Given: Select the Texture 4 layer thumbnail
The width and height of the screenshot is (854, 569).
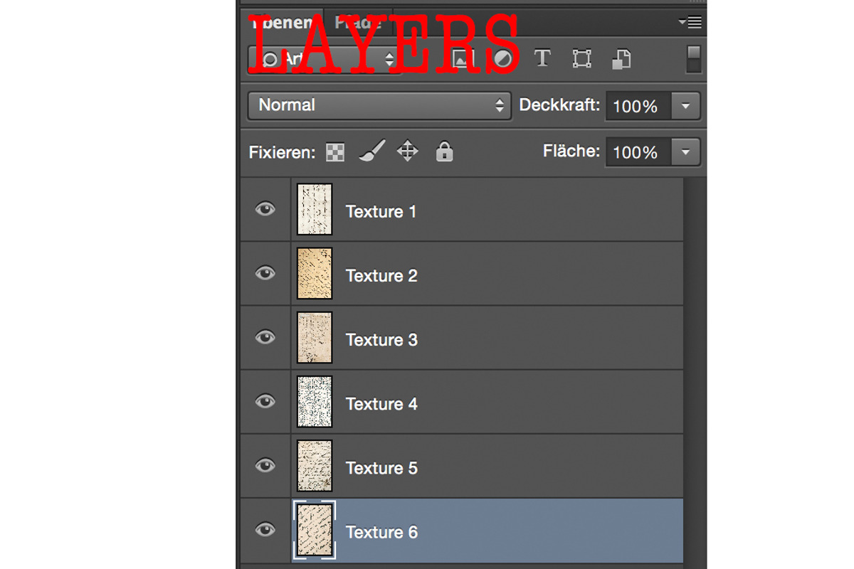Looking at the screenshot, I should pyautogui.click(x=315, y=401).
